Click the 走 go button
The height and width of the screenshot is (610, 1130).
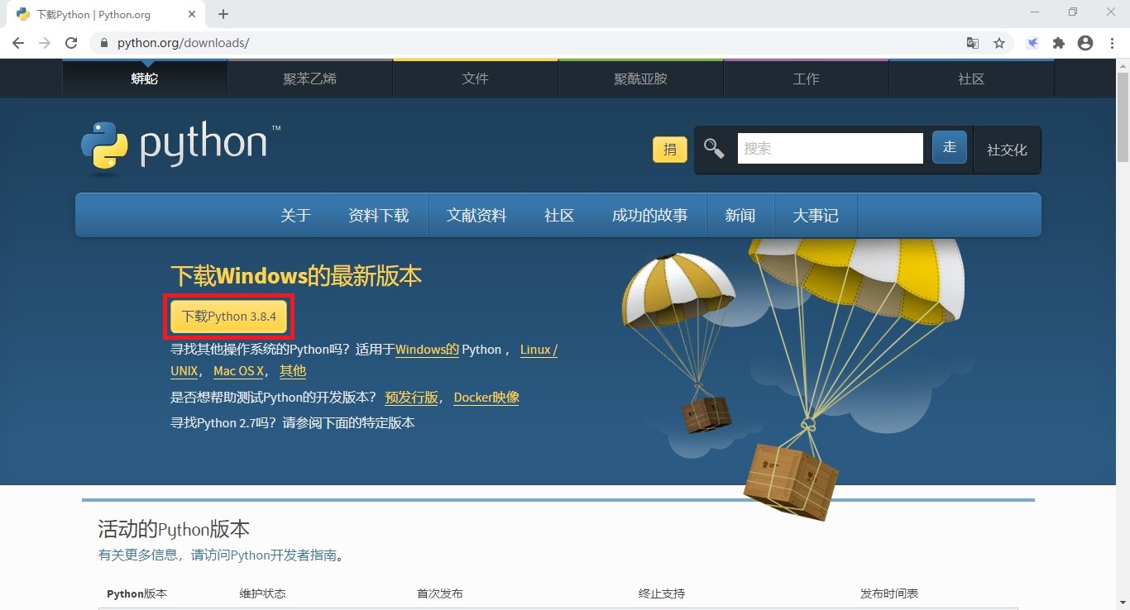point(950,147)
